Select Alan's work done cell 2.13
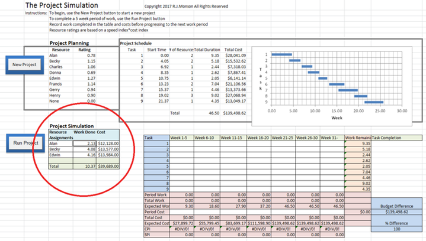This screenshot has width=426, height=241. tap(85, 144)
